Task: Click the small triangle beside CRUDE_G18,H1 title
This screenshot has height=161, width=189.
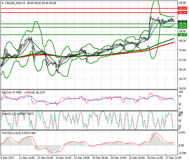Action: coord(2,3)
